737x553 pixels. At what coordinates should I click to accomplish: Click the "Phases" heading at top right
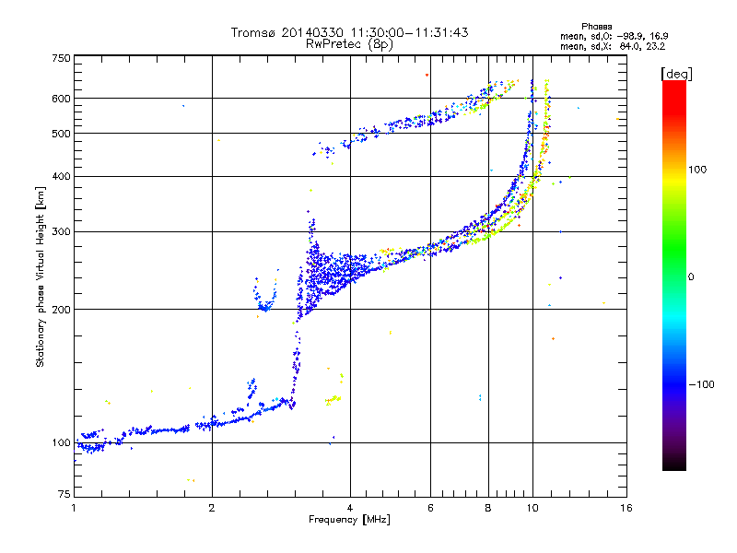tap(596, 27)
